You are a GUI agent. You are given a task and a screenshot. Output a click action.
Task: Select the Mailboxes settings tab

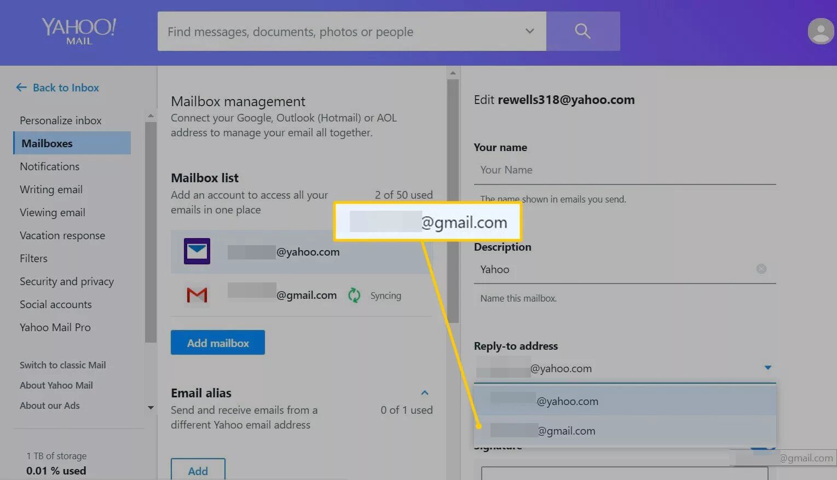tap(72, 143)
